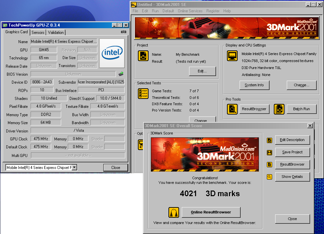
Task: Click ResultBrowser button in Overall Score dialog
Action: click(x=292, y=164)
